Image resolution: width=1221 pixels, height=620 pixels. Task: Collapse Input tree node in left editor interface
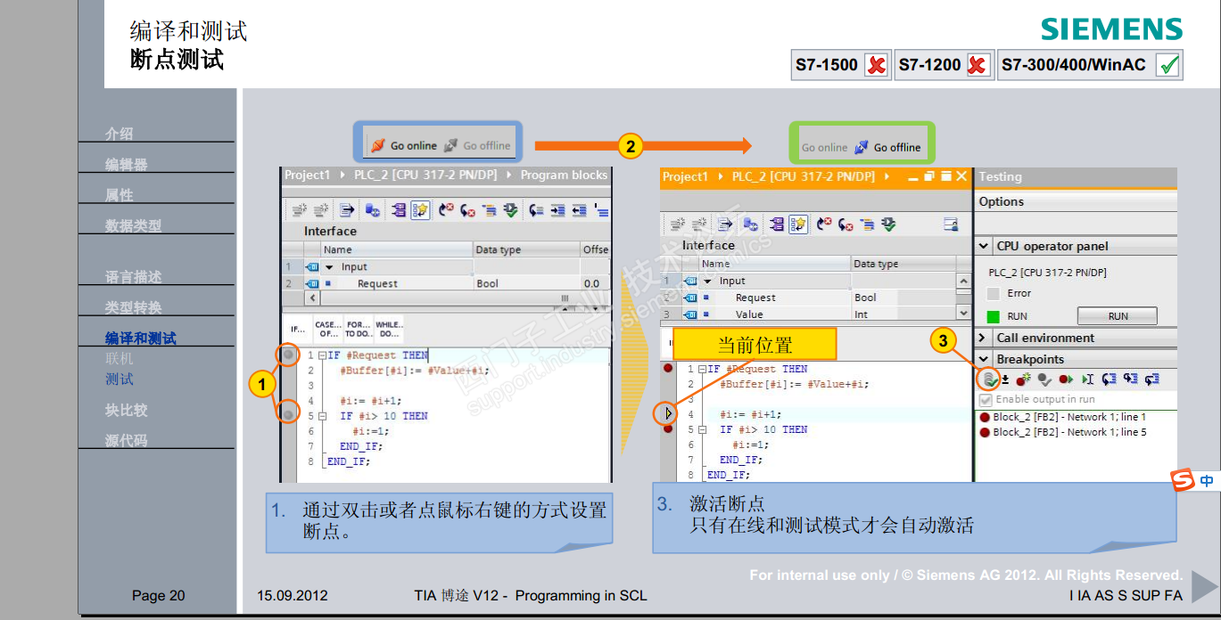pos(329,266)
